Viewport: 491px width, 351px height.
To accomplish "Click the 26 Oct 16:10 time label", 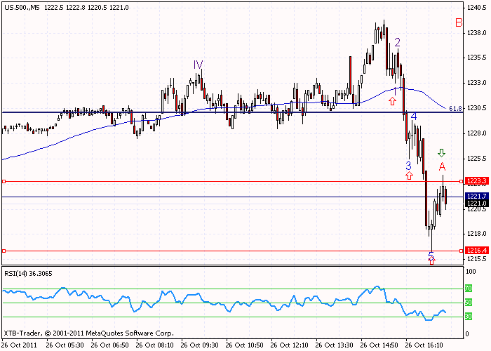I will pos(424,345).
